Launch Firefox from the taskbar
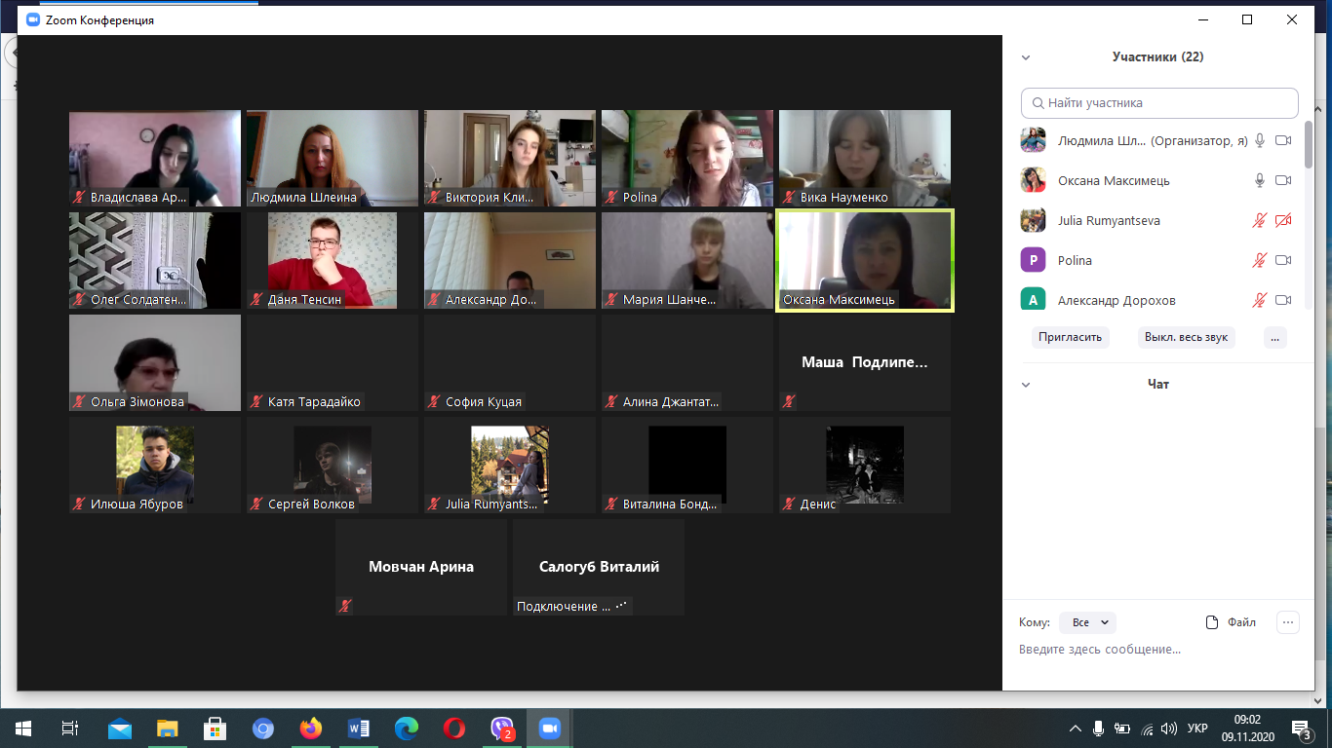Screen dimensions: 1332x748 click(311, 729)
